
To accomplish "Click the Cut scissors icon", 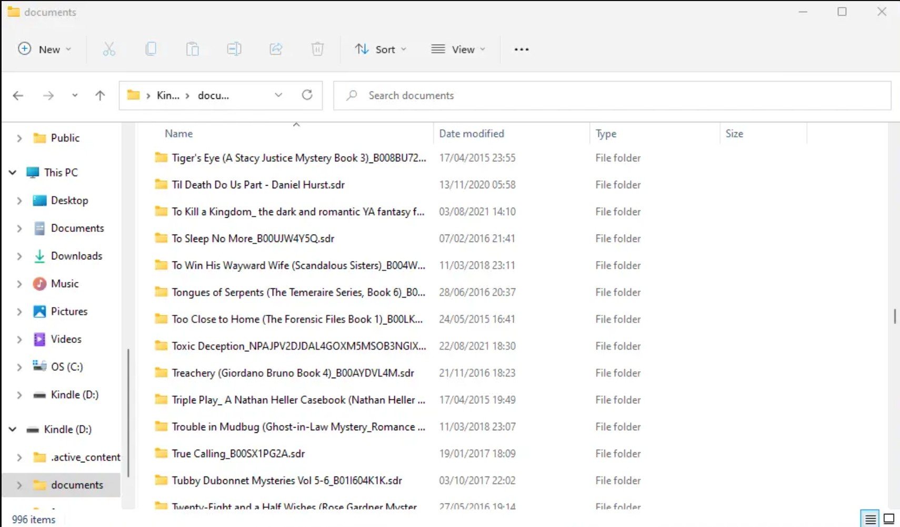I will (109, 49).
